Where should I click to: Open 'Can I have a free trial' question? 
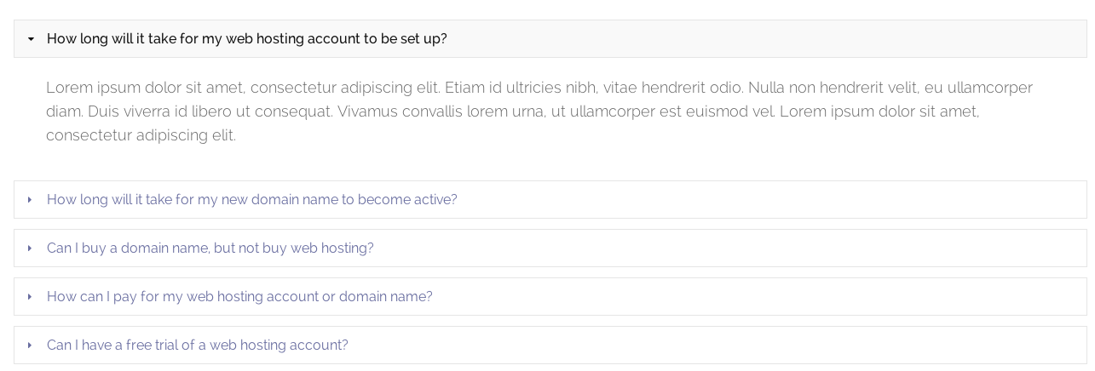pyautogui.click(x=197, y=345)
